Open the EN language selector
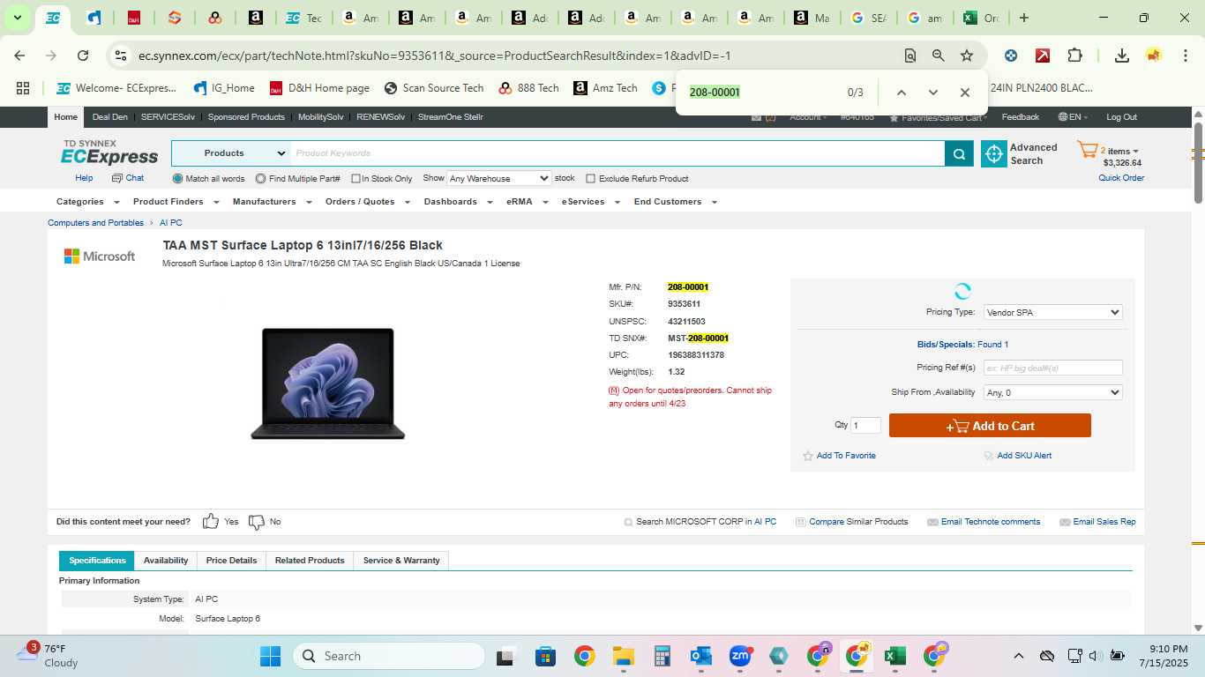1205x677 pixels. coord(1073,117)
